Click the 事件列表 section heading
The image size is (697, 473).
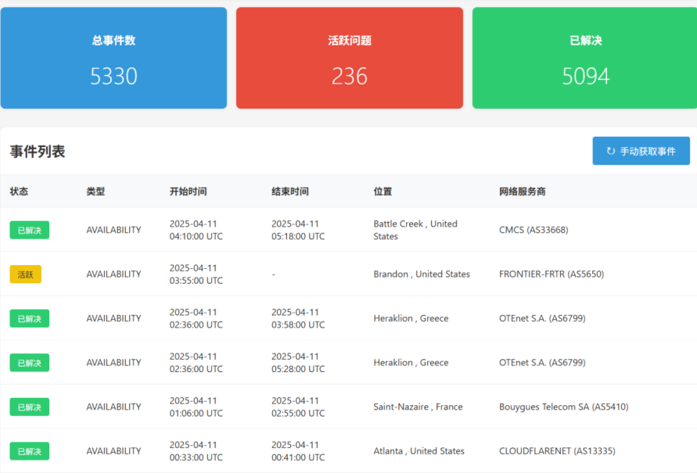coord(38,152)
